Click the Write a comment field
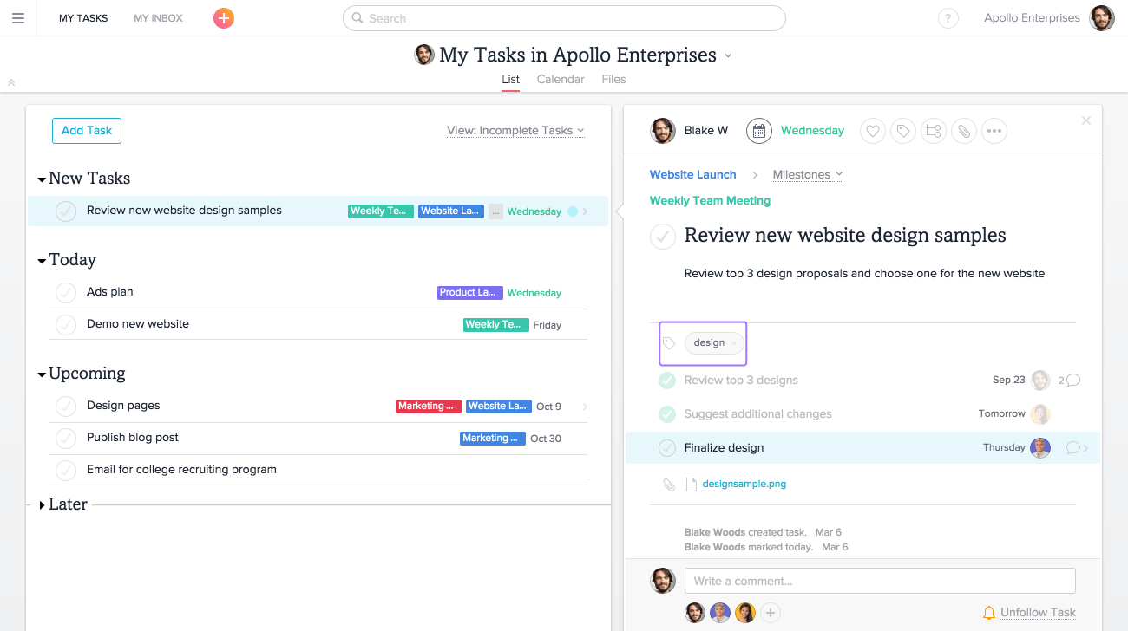 click(x=879, y=581)
